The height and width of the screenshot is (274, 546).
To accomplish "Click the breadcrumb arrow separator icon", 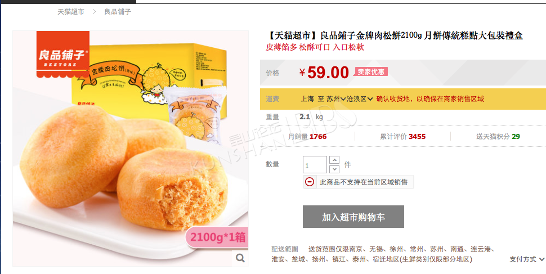I will (x=94, y=12).
